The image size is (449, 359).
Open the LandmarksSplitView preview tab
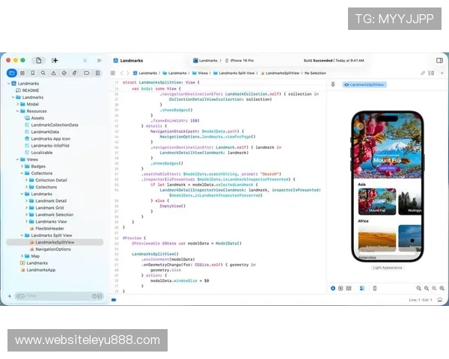[364, 85]
